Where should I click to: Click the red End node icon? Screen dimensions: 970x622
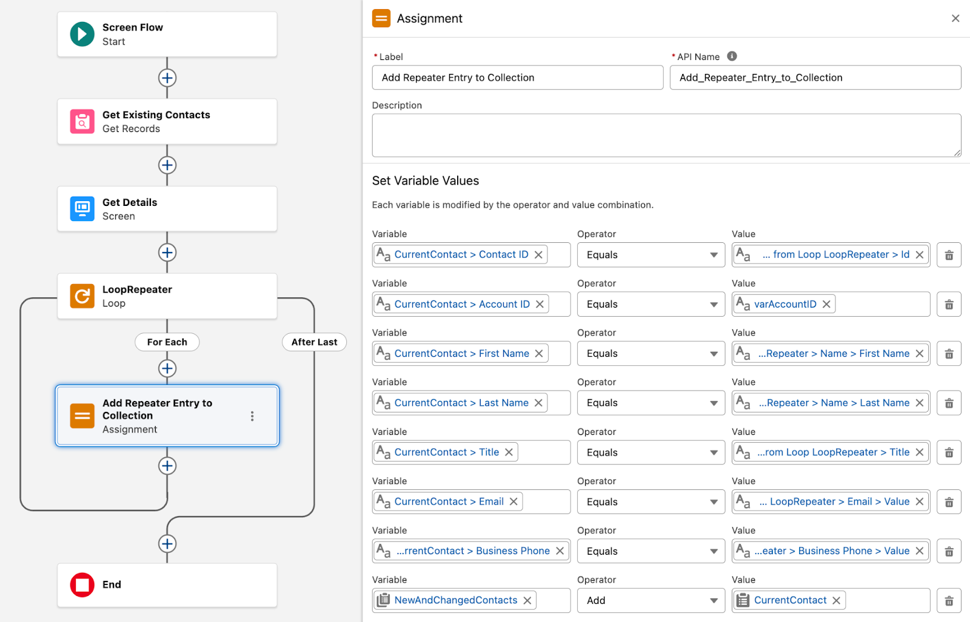tap(82, 585)
